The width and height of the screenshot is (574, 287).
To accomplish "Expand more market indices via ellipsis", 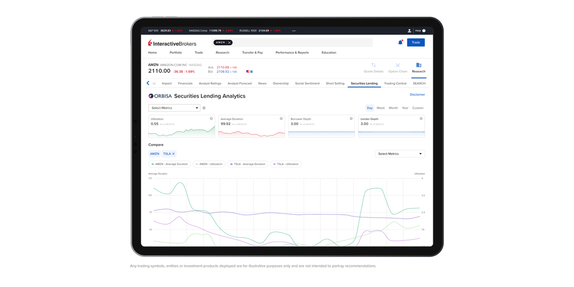I will pyautogui.click(x=294, y=31).
